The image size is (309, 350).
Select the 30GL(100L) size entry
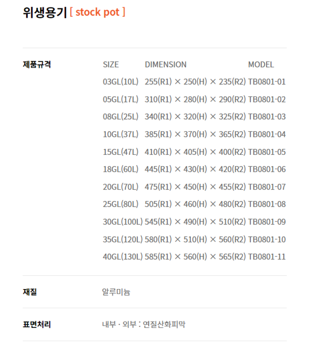122,222
